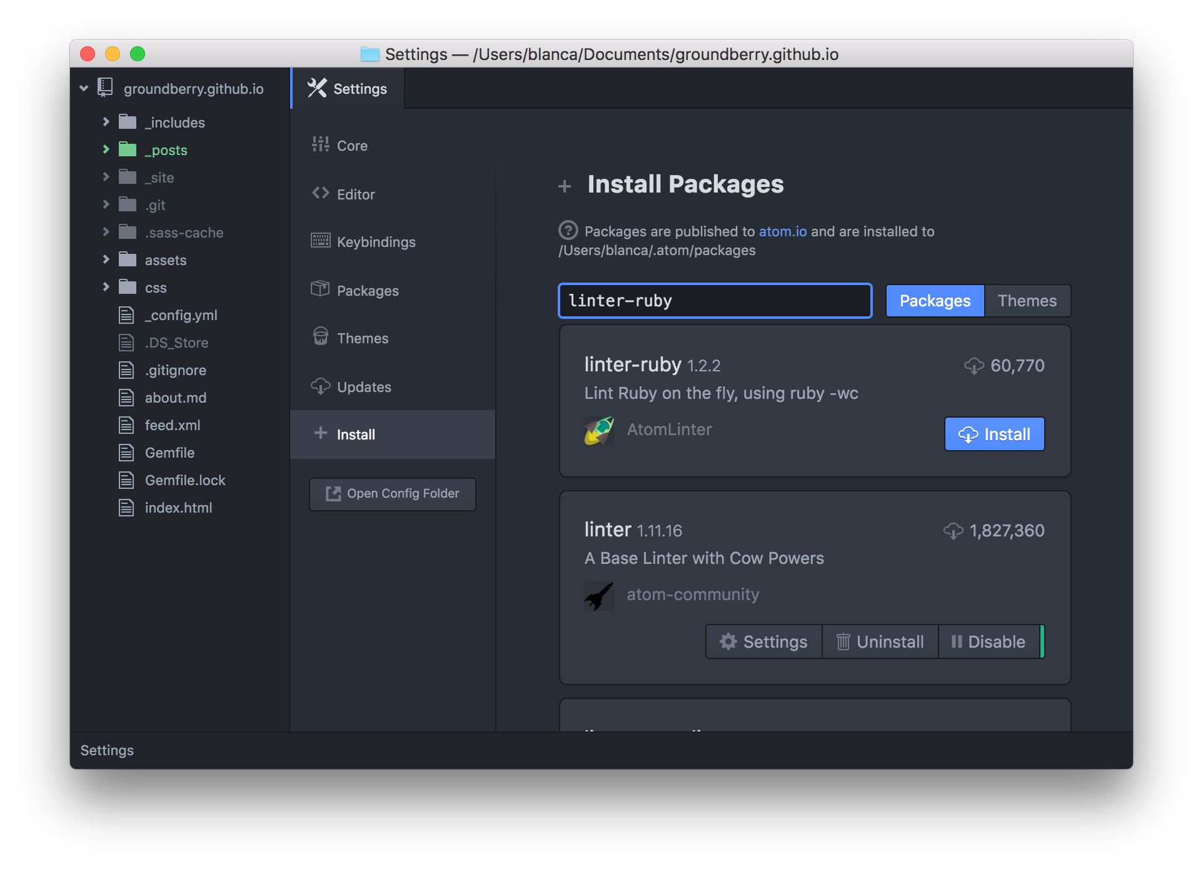Image resolution: width=1203 pixels, height=869 pixels.
Task: Open the linter-ruby package title
Action: click(633, 364)
